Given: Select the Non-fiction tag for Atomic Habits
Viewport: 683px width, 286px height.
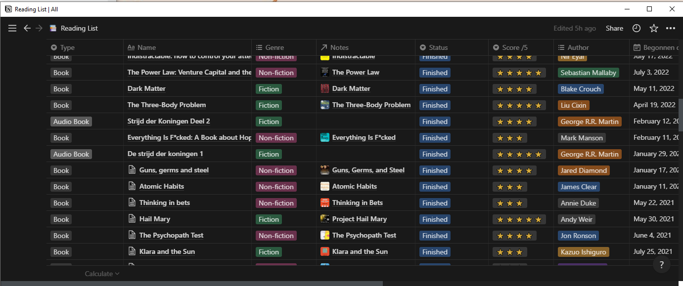Looking at the screenshot, I should point(276,187).
